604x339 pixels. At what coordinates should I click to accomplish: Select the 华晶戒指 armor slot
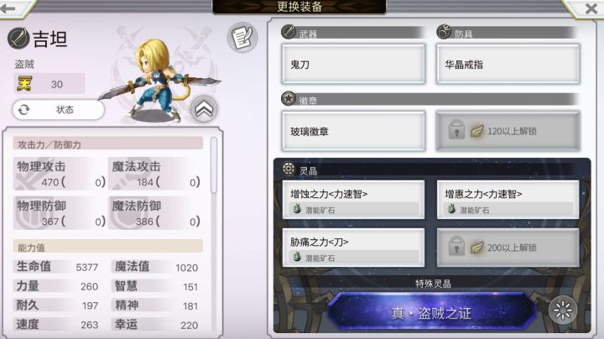tap(508, 65)
